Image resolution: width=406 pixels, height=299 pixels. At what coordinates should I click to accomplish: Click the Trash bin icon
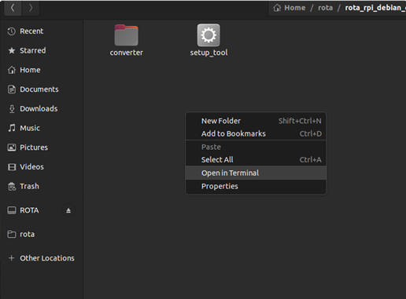click(x=12, y=186)
